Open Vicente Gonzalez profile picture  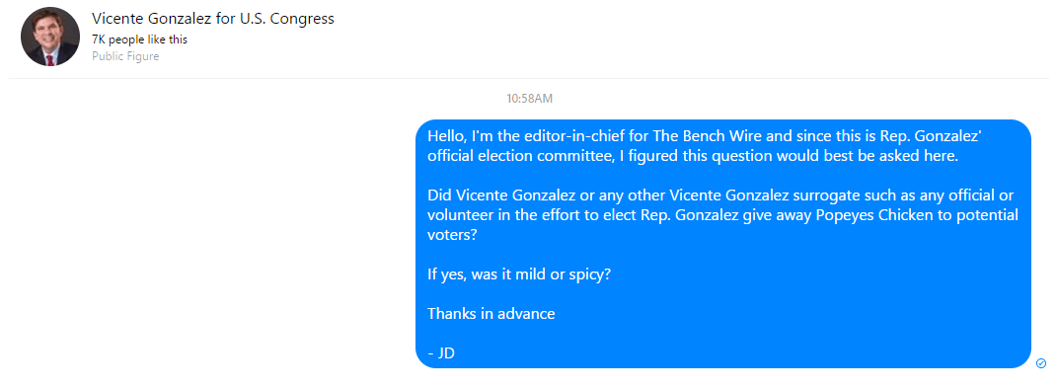(50, 38)
